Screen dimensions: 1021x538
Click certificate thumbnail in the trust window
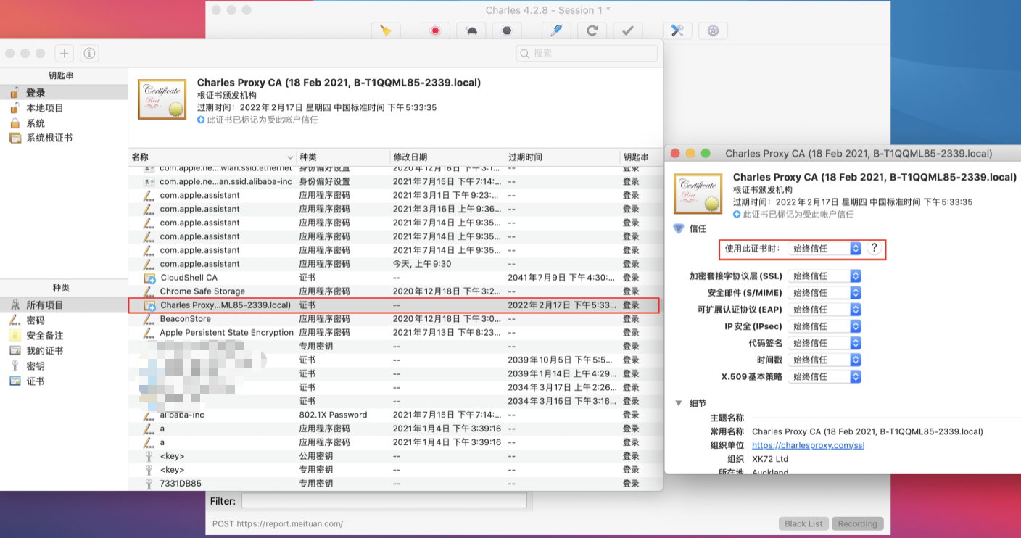[698, 194]
